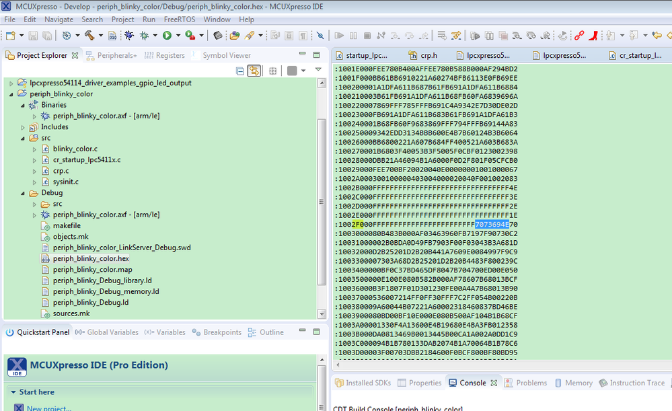Toggle the gray square button in Explorer toolbar

(292, 71)
